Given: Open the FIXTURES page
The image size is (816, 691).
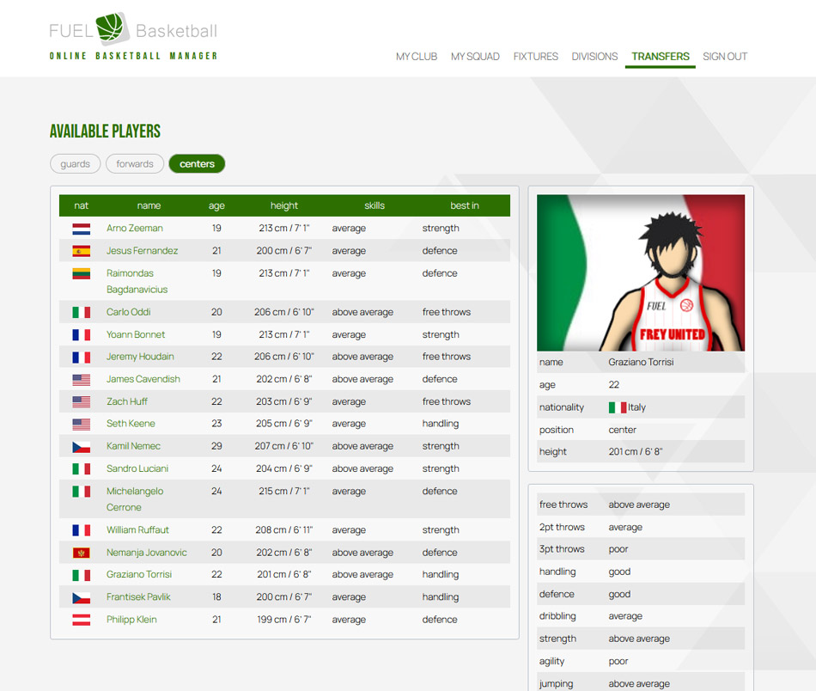Looking at the screenshot, I should coord(535,56).
